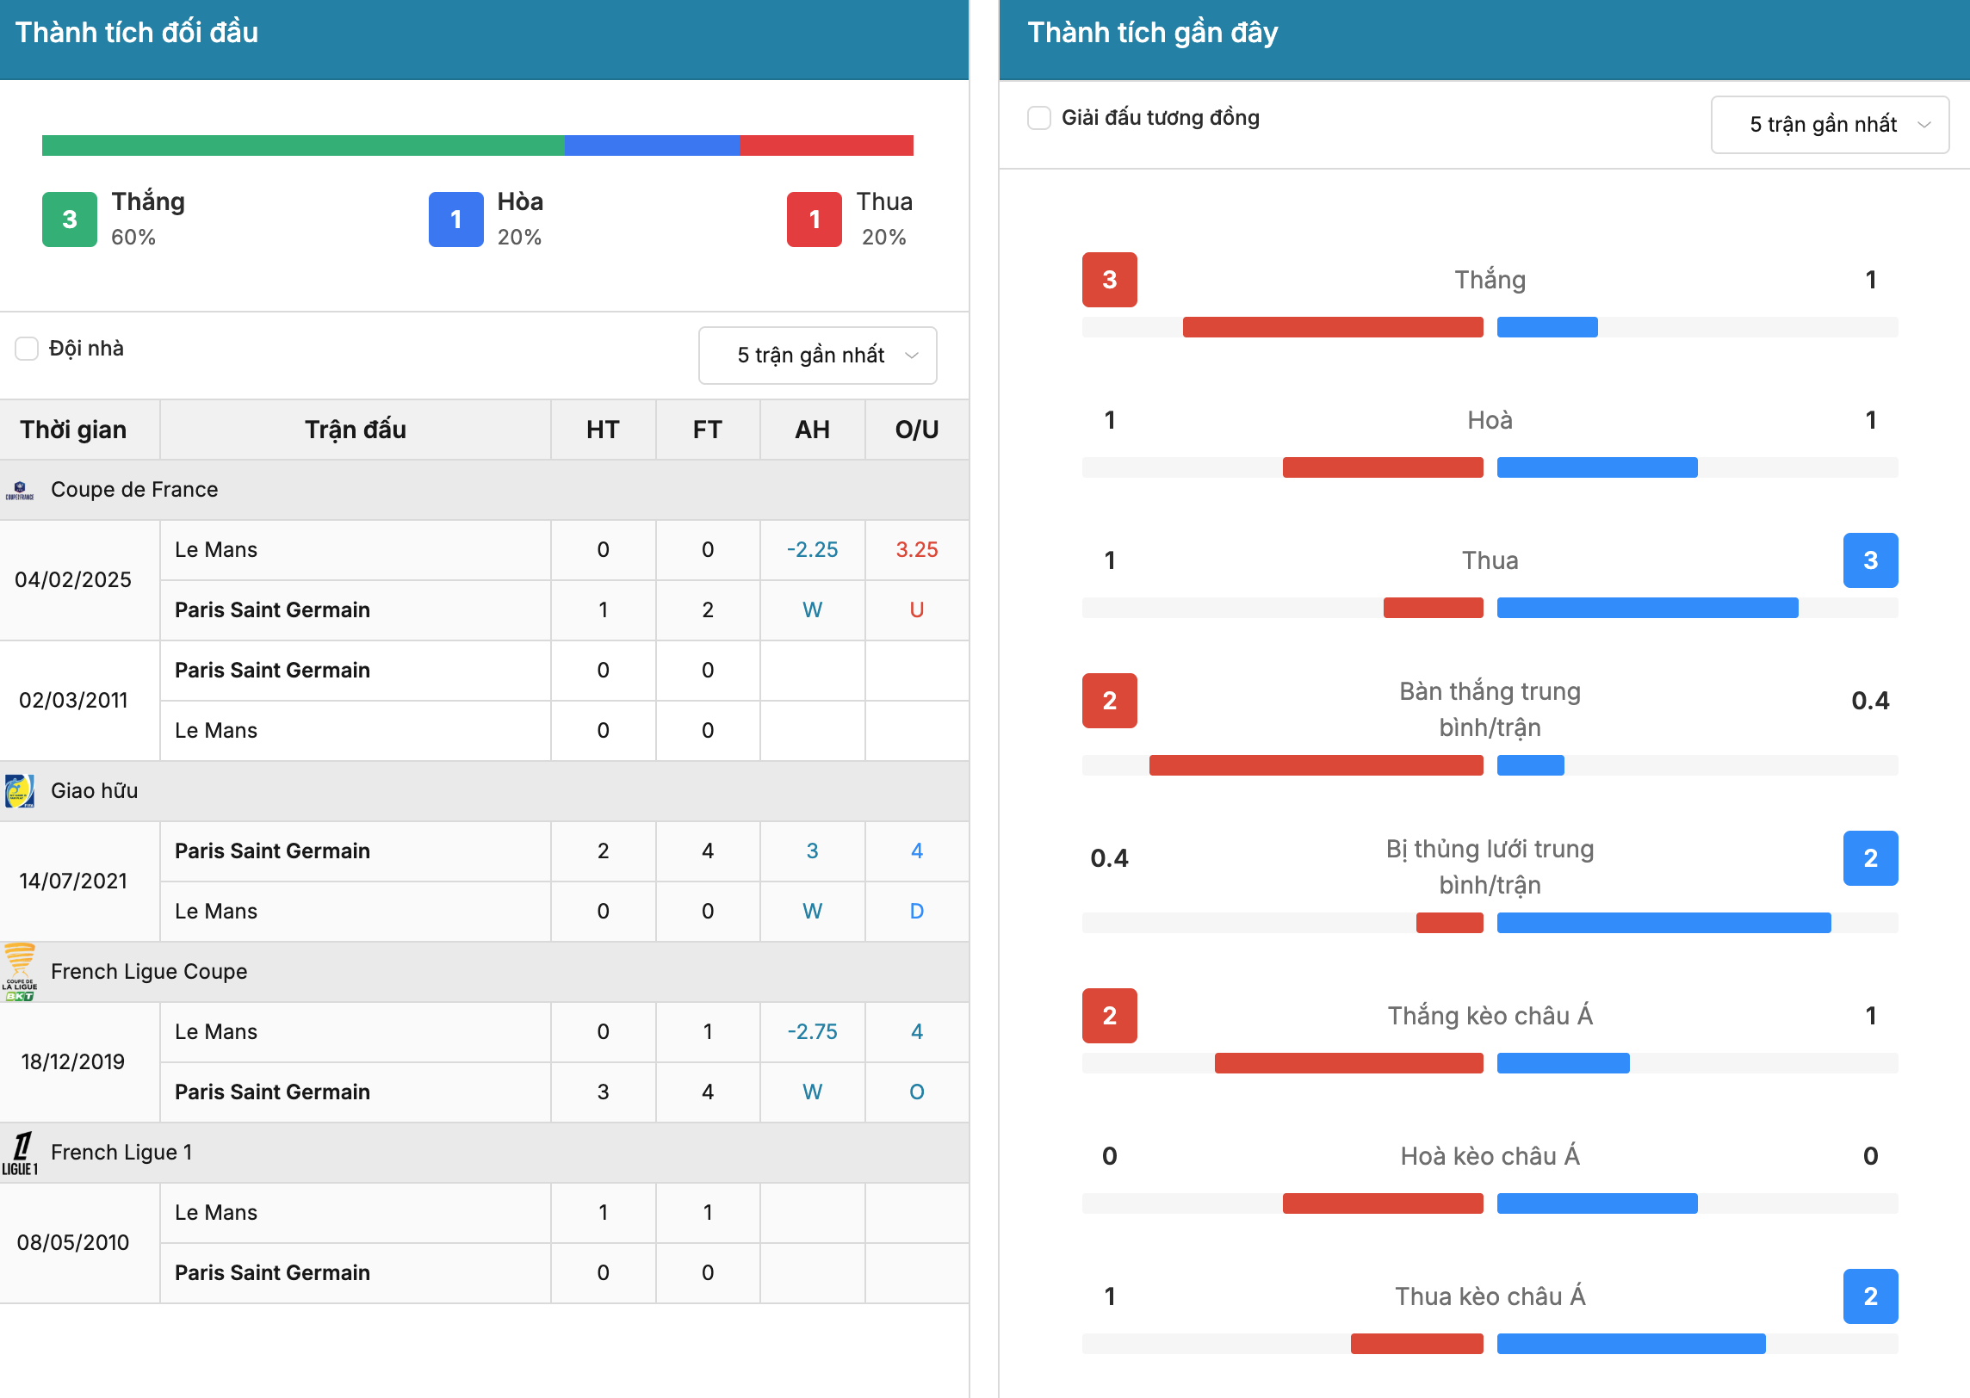Click the 3.25 over/under value
The height and width of the screenshot is (1398, 1970).
point(917,549)
